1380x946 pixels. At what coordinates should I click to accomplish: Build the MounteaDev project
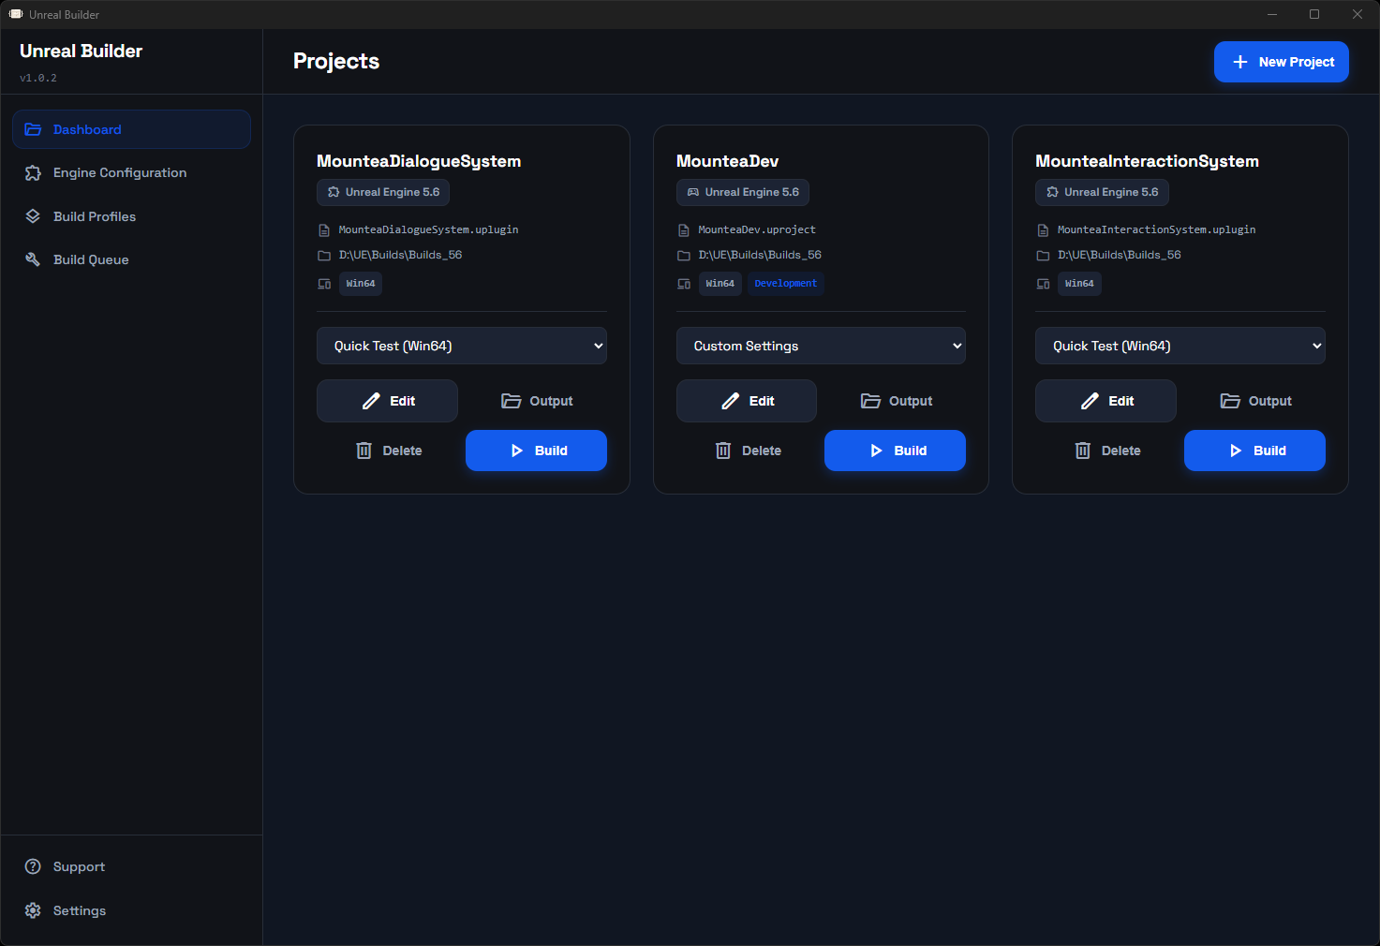pyautogui.click(x=896, y=451)
